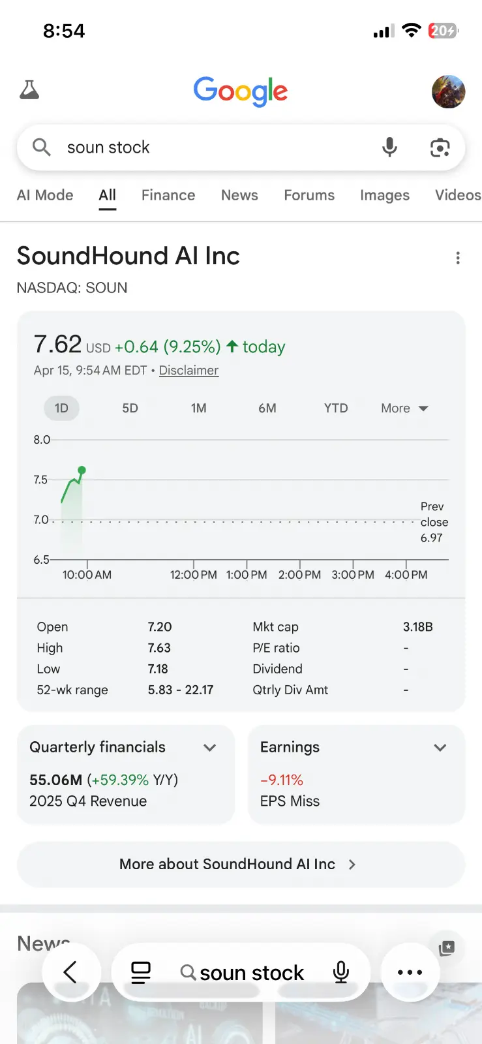
Task: Go back with the bottom arrow button
Action: [x=71, y=972]
